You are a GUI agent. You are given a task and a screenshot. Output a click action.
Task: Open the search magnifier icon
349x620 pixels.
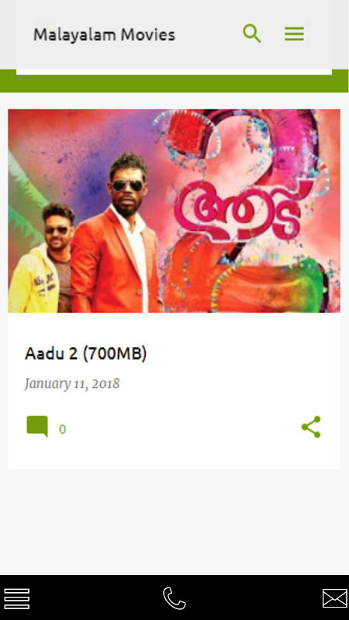[252, 33]
